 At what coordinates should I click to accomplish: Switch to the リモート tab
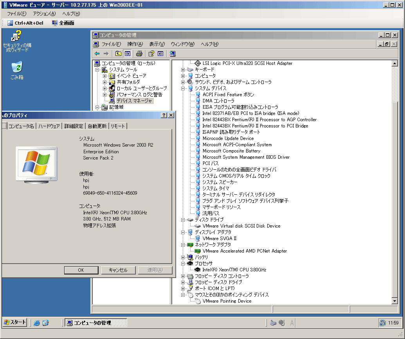tap(118, 126)
